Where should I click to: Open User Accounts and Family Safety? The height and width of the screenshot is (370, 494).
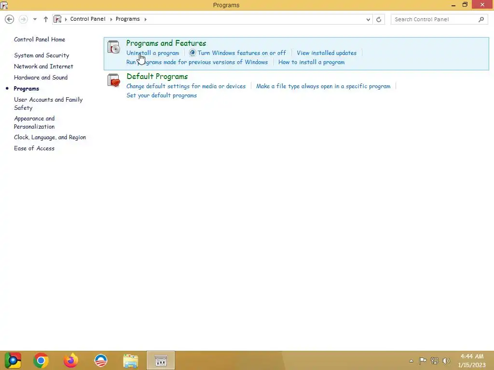click(x=48, y=104)
